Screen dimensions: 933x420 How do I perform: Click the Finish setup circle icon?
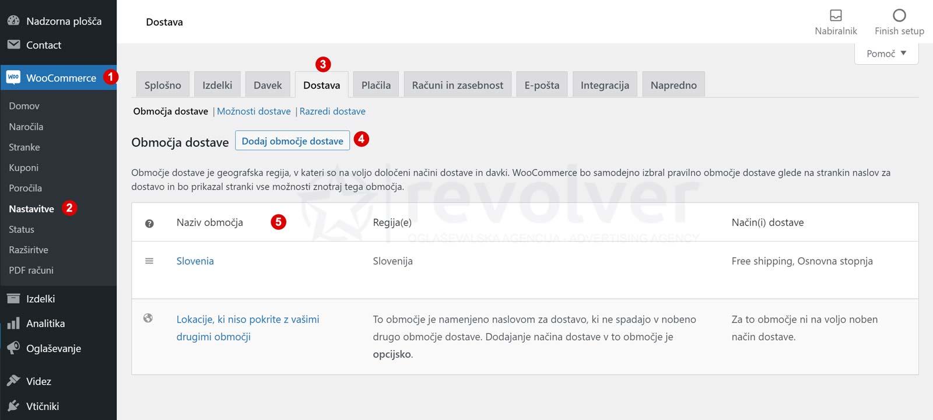(x=899, y=15)
